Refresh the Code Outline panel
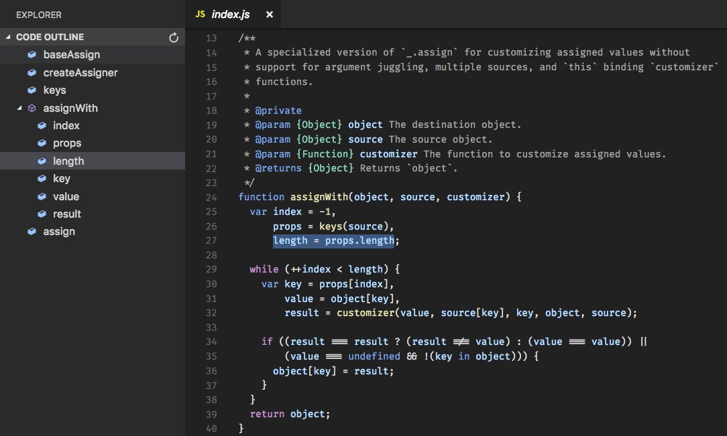This screenshot has width=727, height=436. (x=174, y=38)
